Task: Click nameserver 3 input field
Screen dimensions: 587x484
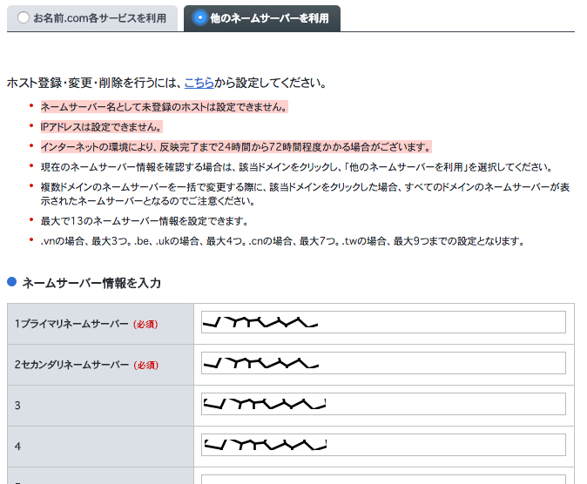Action: point(383,404)
